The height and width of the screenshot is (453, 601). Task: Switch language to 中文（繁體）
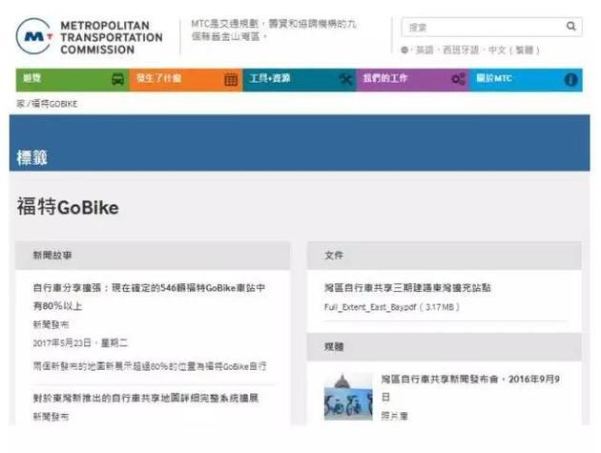pyautogui.click(x=514, y=51)
